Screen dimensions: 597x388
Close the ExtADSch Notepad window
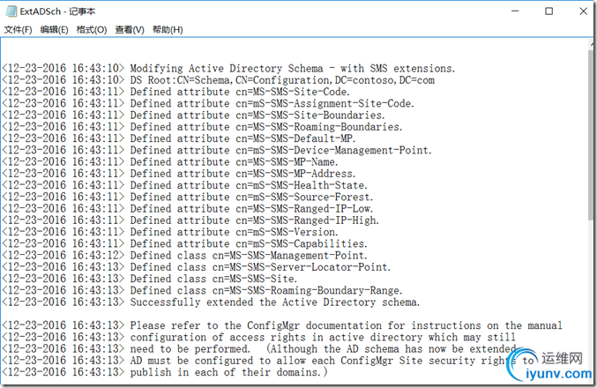click(583, 11)
